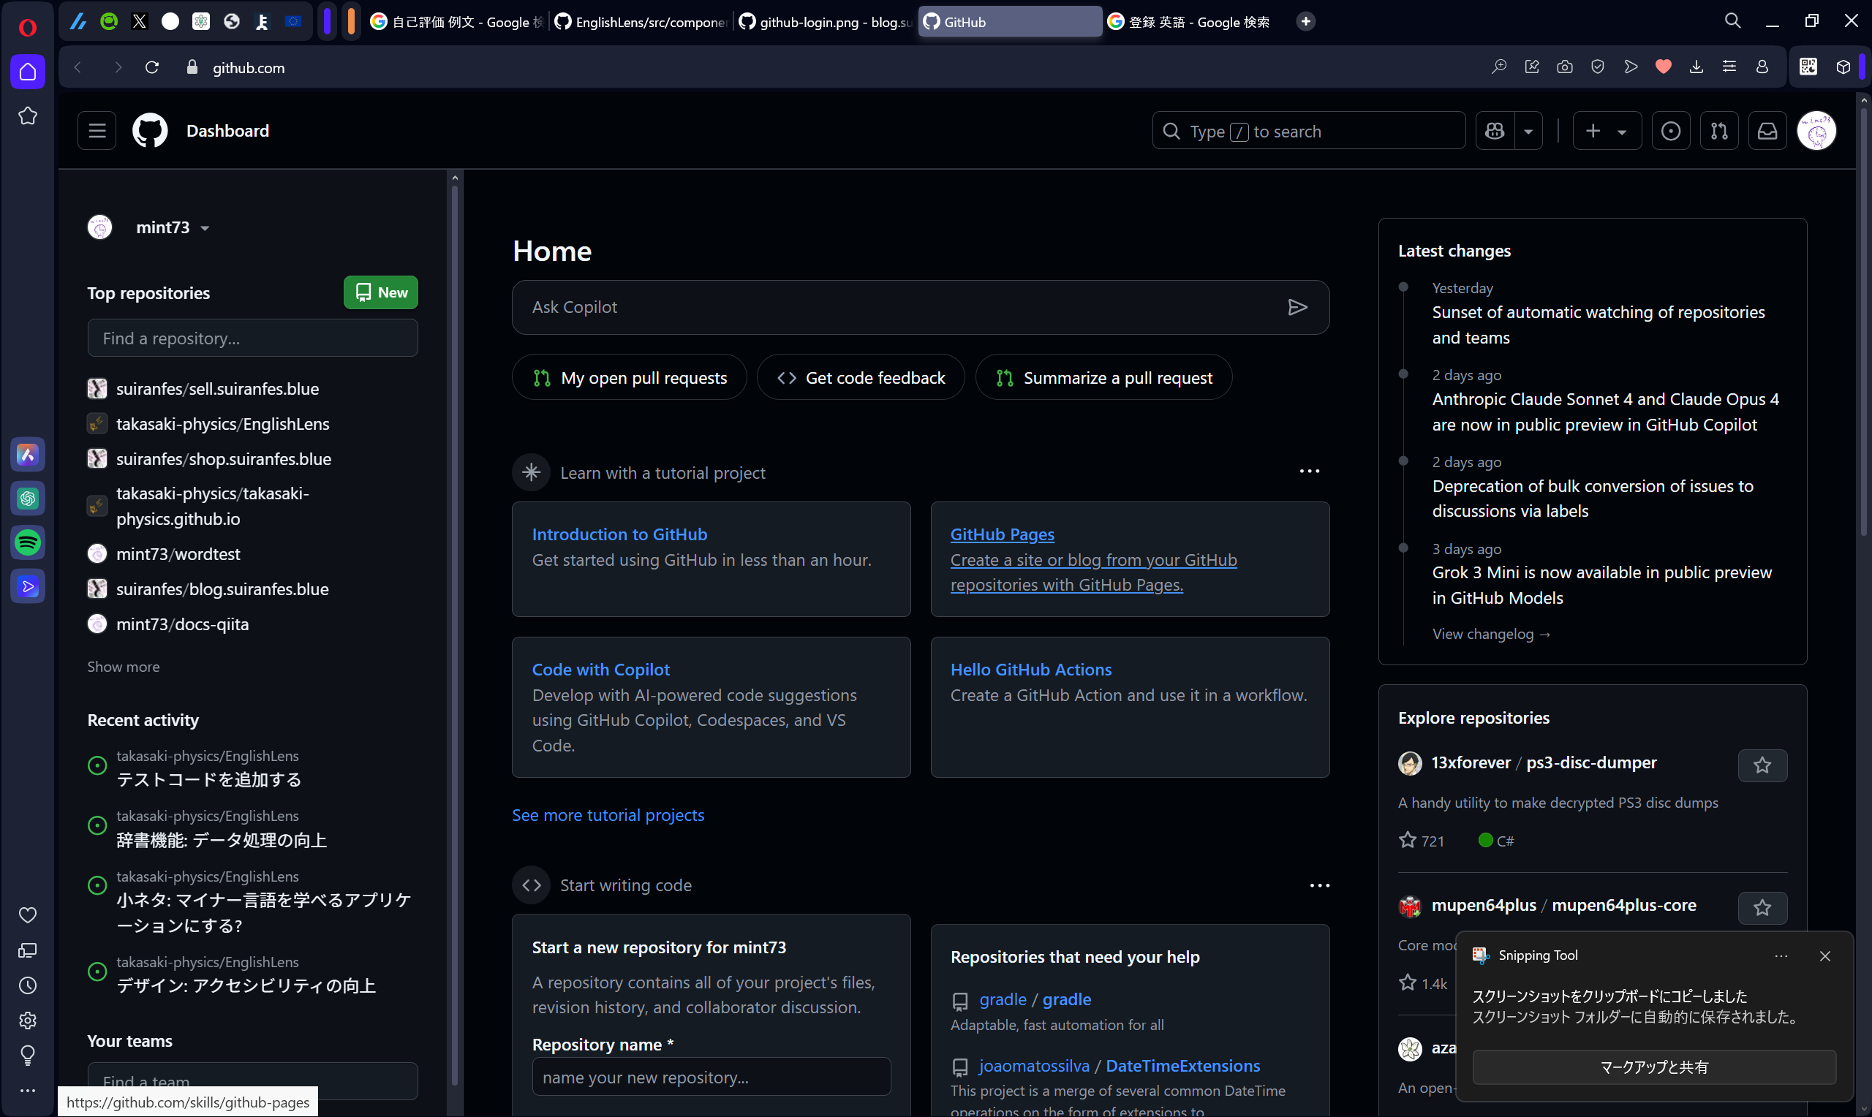Open Spotify from the Opera sidebar
Screen dimensions: 1872x1117
click(28, 542)
